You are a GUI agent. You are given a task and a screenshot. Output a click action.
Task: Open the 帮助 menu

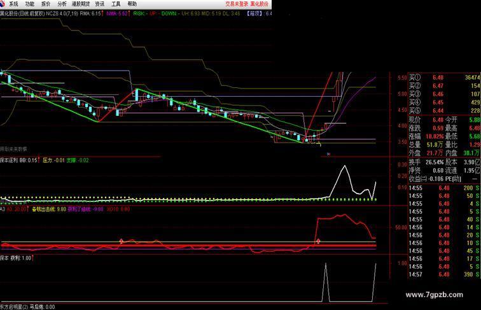[x=132, y=4]
